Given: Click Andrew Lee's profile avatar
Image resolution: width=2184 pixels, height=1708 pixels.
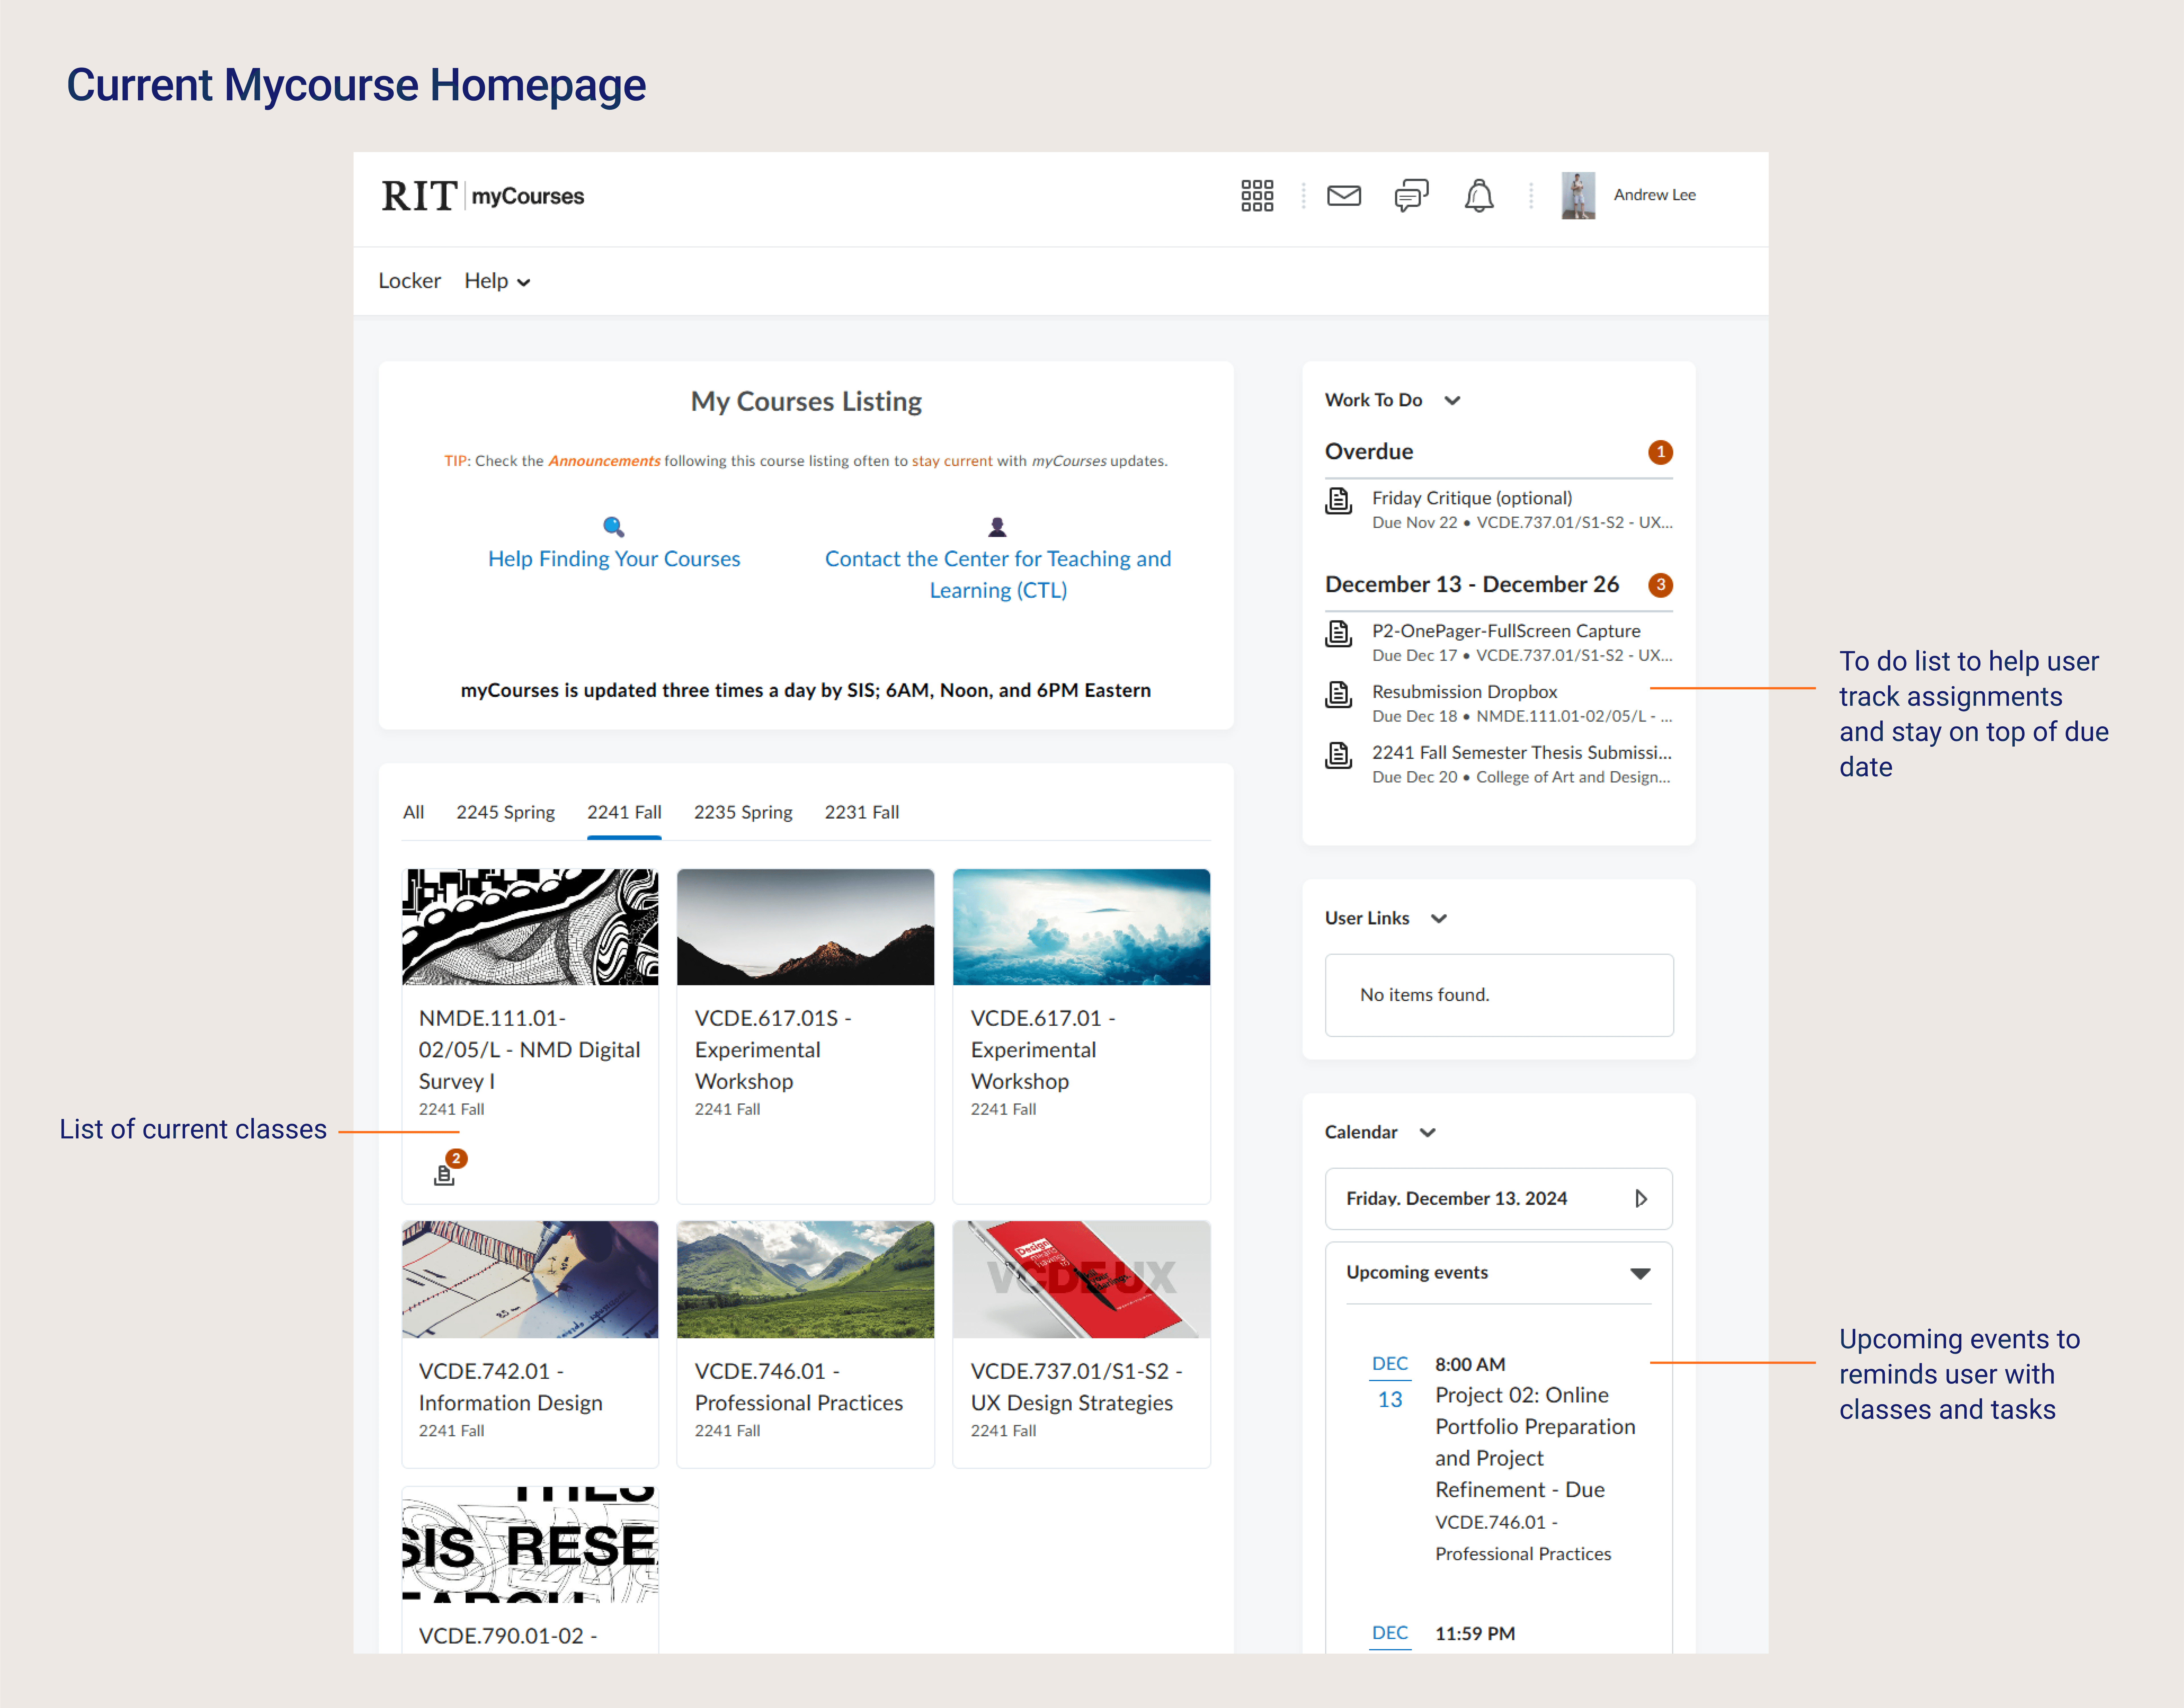Looking at the screenshot, I should pyautogui.click(x=1578, y=196).
